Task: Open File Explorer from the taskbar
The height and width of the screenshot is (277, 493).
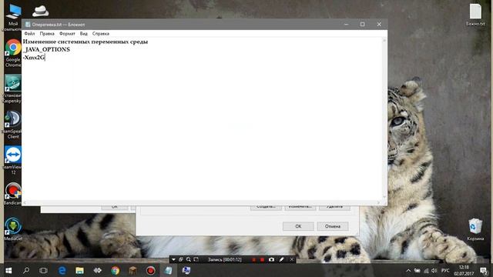Action: click(79, 270)
